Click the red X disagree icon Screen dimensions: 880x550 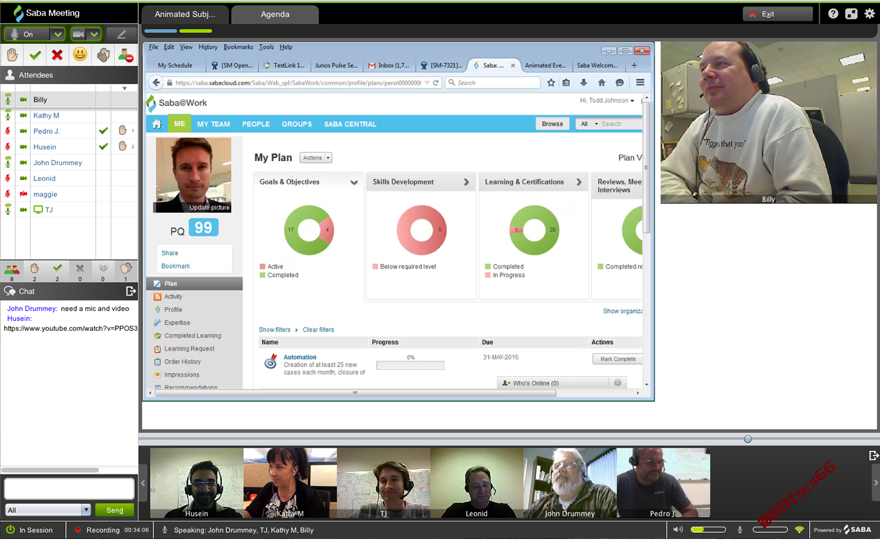pos(58,55)
